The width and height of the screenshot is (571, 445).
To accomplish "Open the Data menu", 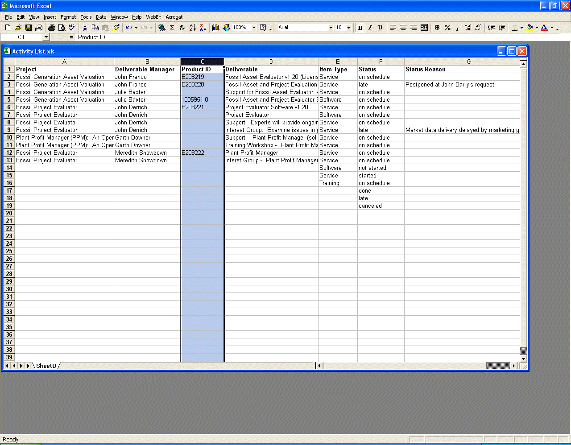I will (x=101, y=17).
